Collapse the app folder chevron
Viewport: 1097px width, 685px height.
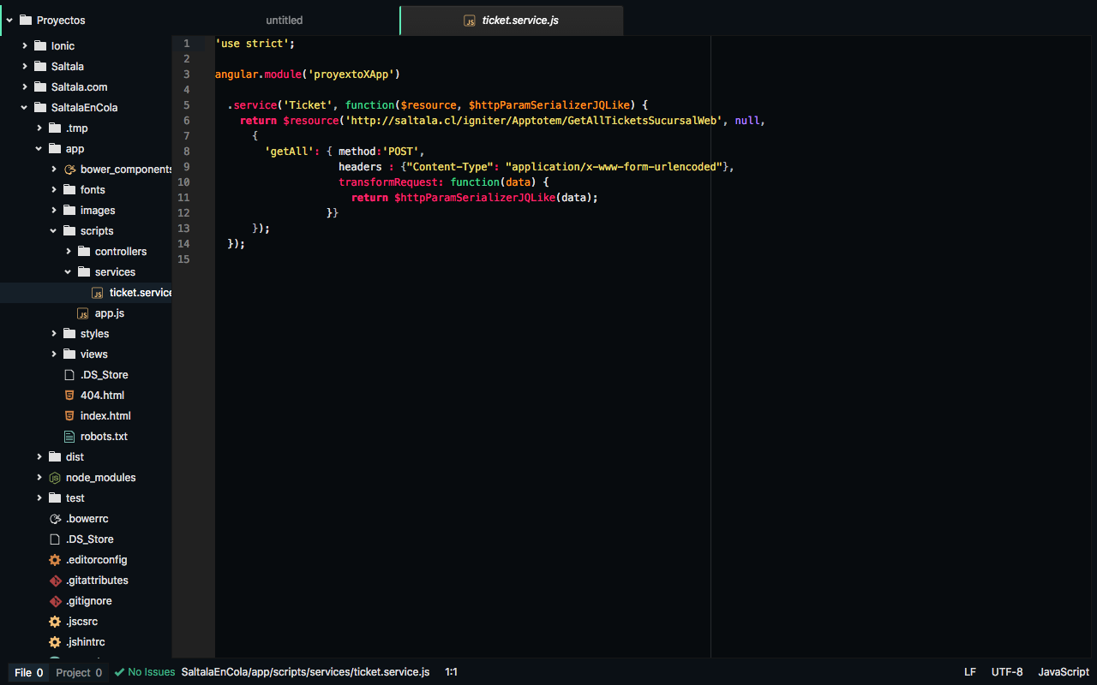(39, 148)
